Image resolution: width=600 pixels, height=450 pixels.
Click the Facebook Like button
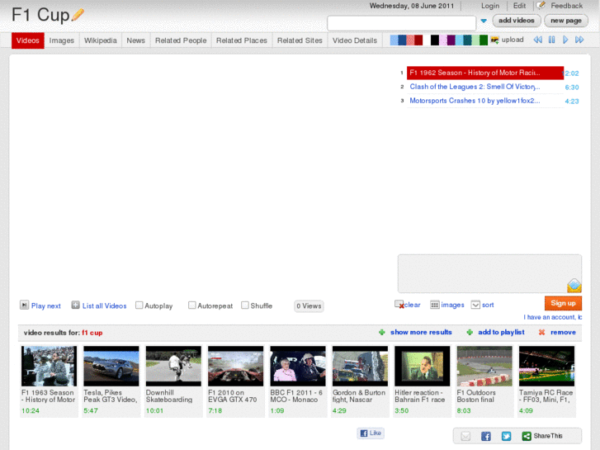(x=371, y=433)
